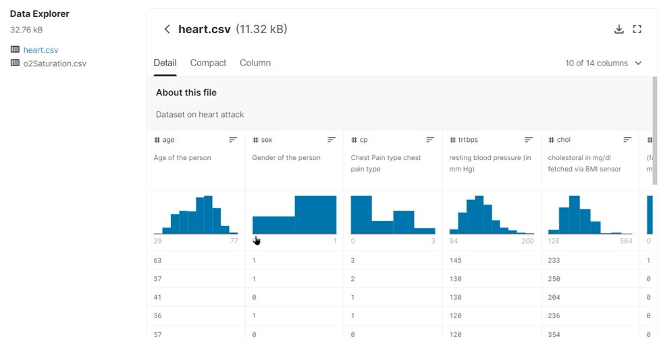Click the trtbps column header name
659x339 pixels.
coord(468,140)
